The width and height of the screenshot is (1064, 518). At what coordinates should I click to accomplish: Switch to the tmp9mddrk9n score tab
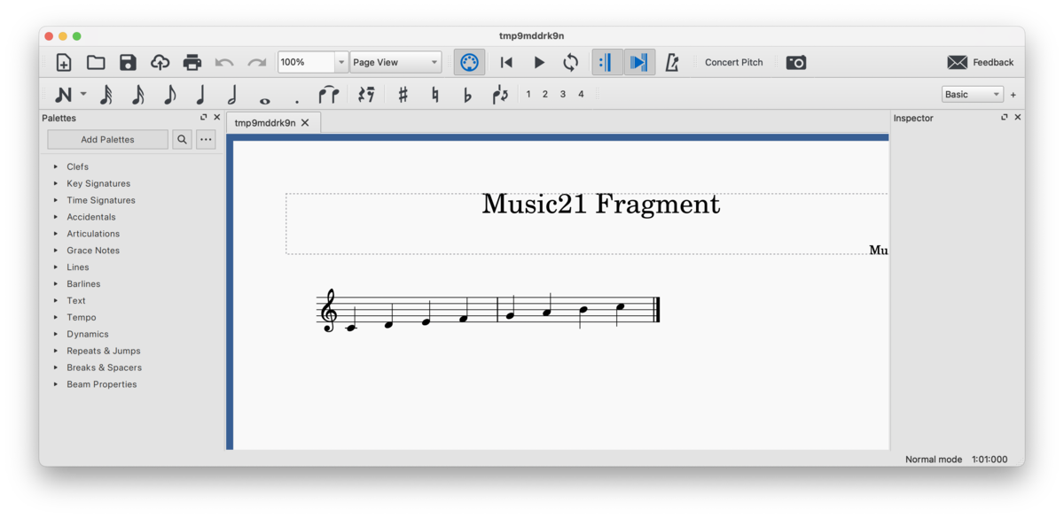(265, 122)
